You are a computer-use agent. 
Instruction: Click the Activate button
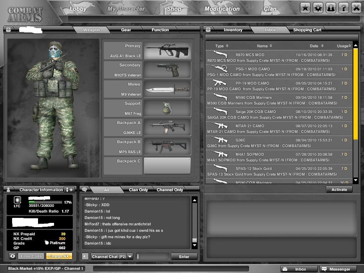(x=339, y=189)
